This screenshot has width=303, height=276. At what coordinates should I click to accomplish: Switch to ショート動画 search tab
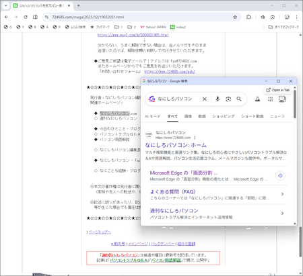coord(252,116)
